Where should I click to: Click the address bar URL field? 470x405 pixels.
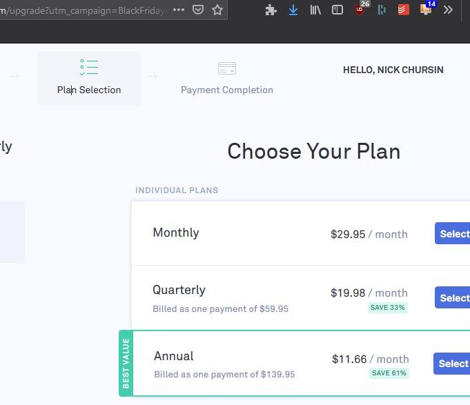[x=83, y=10]
